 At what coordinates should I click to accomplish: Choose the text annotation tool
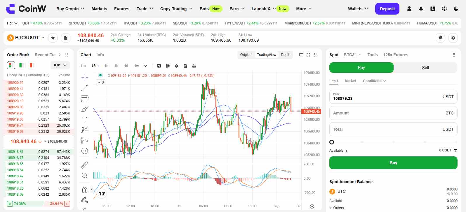point(85,119)
